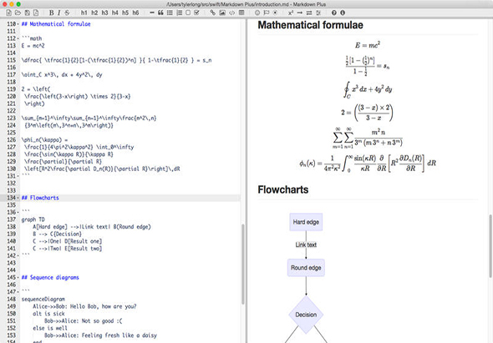The width and height of the screenshot is (493, 343).
Task: Collapse the code fold at line 136
Action: [18, 212]
